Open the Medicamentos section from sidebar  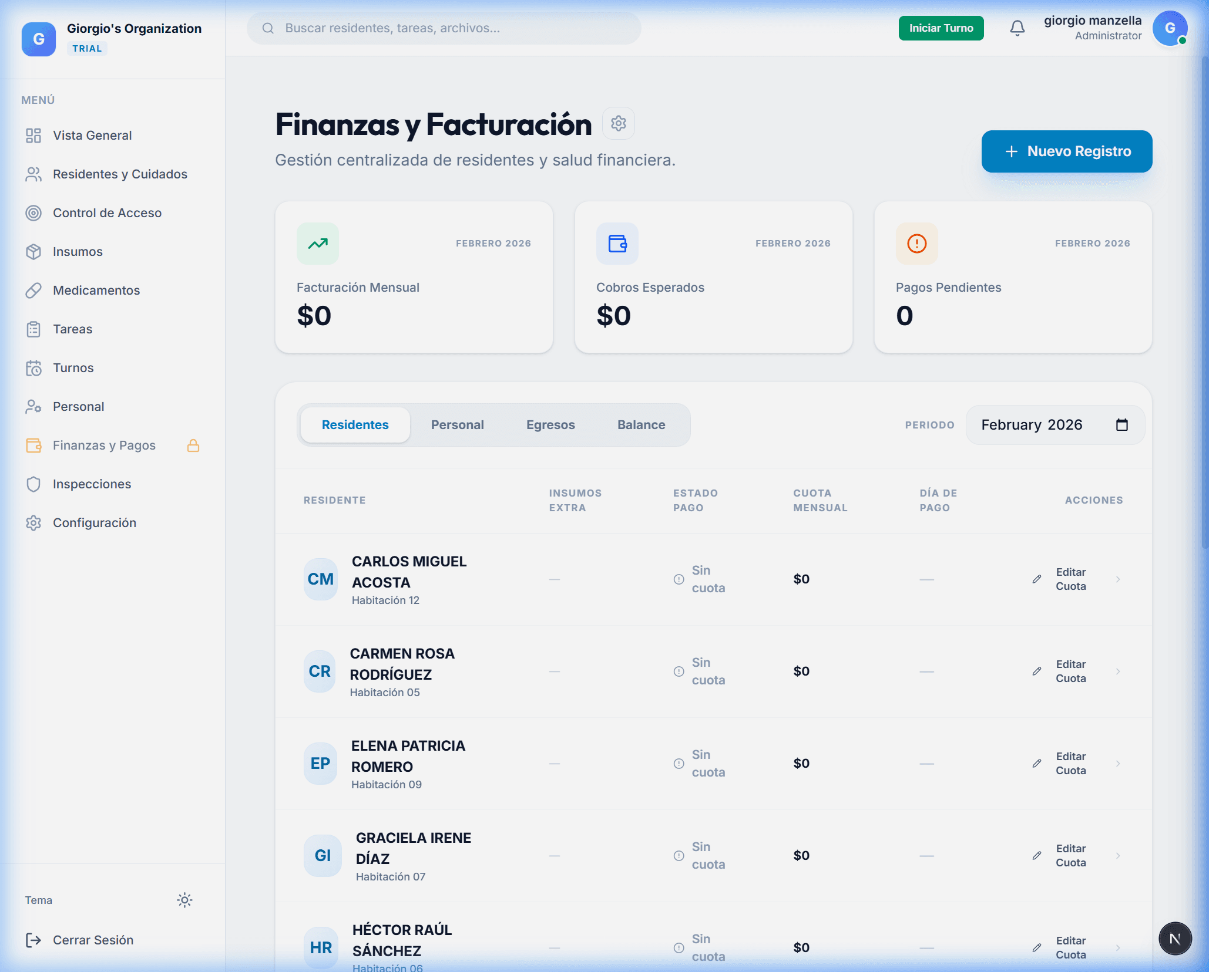(x=96, y=290)
